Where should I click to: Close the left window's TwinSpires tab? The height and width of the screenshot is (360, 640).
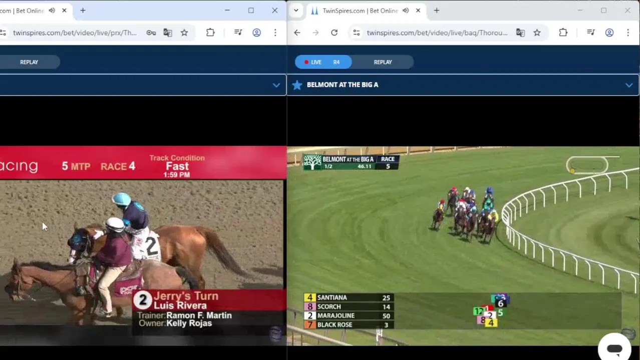[64, 10]
